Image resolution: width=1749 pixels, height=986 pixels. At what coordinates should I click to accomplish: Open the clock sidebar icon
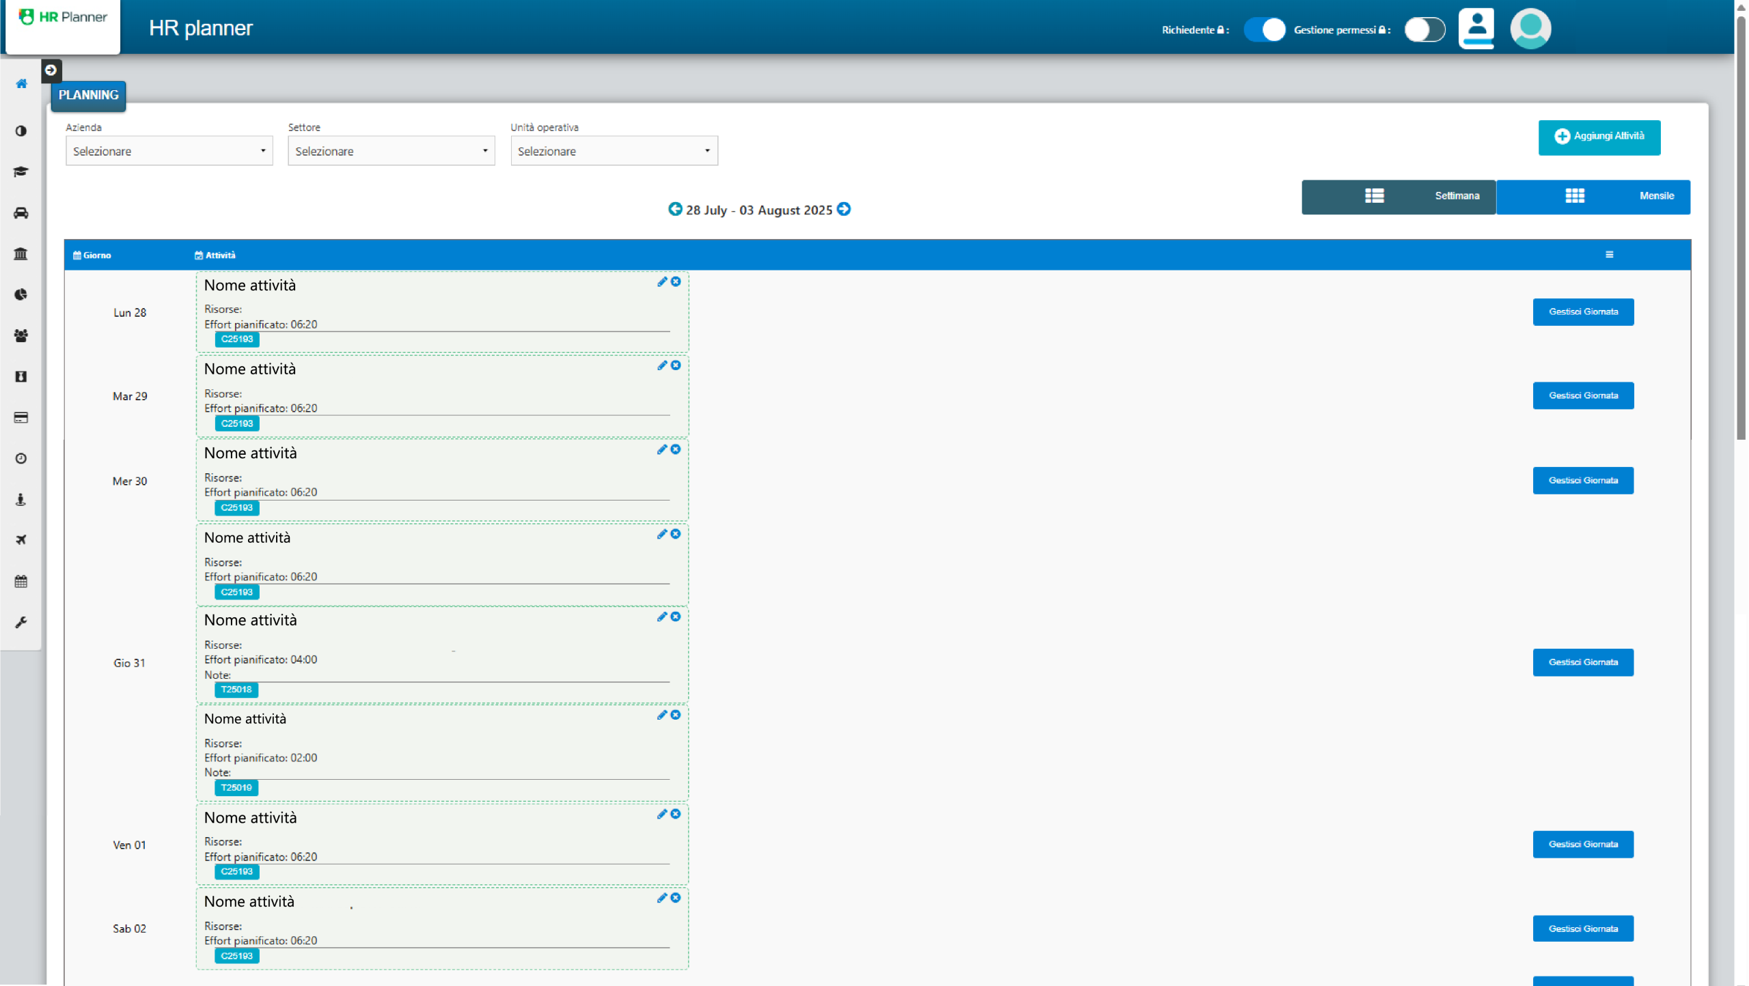pos(21,459)
